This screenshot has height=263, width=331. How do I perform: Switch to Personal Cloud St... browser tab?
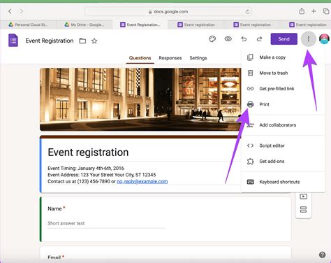point(28,24)
